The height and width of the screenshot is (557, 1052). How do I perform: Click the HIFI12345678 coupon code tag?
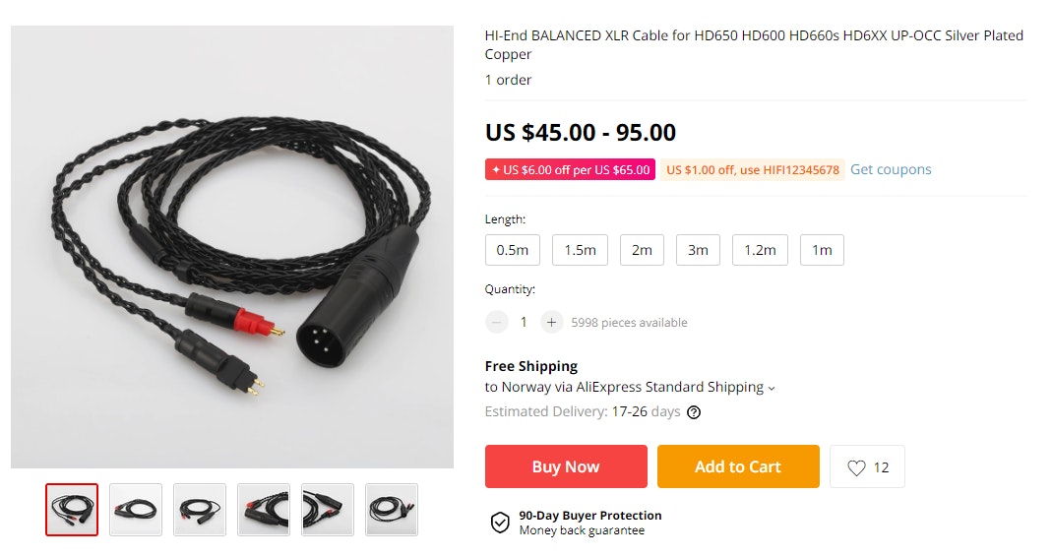click(753, 170)
